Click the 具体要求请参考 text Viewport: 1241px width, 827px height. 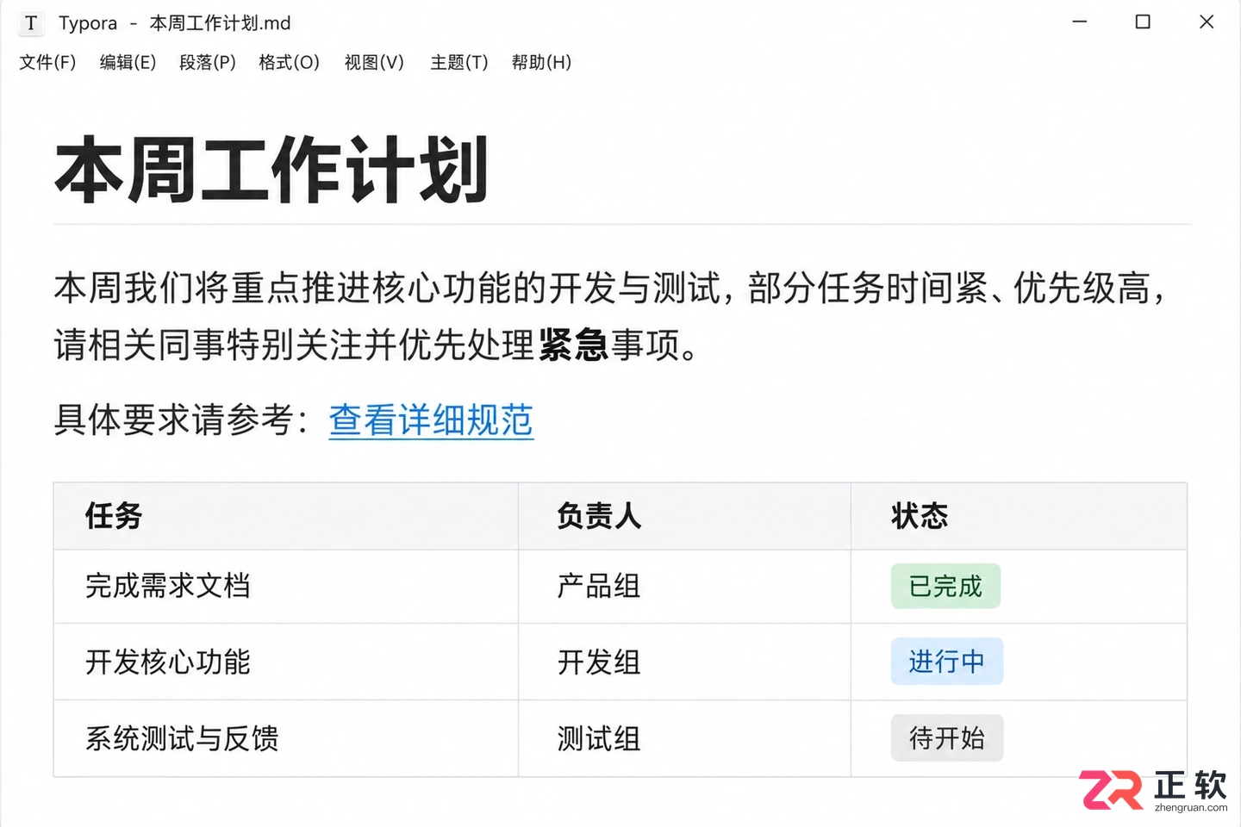(174, 420)
